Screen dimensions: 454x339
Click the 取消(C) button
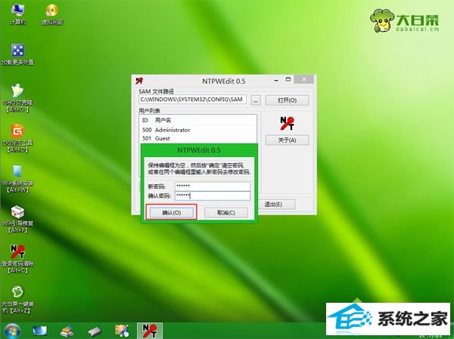225,213
